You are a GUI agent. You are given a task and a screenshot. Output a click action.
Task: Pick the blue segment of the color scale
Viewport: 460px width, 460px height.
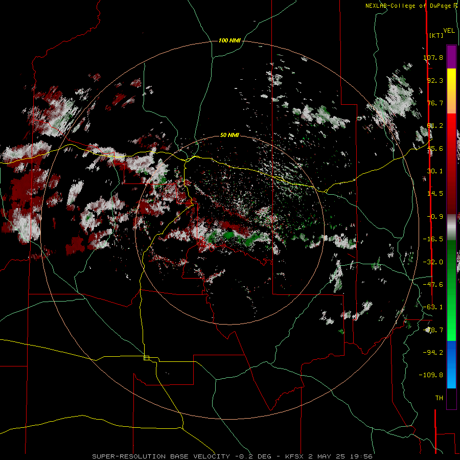[x=451, y=364]
